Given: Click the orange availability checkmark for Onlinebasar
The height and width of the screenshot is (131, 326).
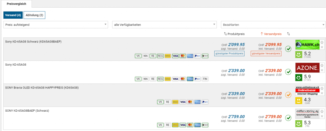Looking at the screenshot, I should (x=288, y=95).
